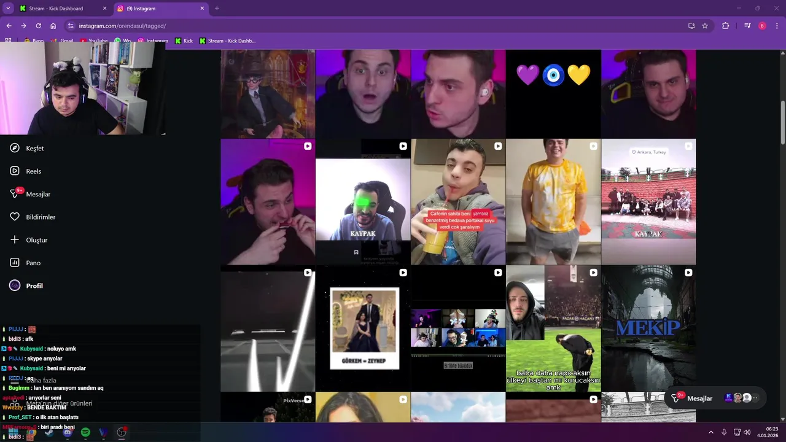Open Chrome from the Windows taskbar
Screen dimensions: 786x442
click(x=31, y=433)
